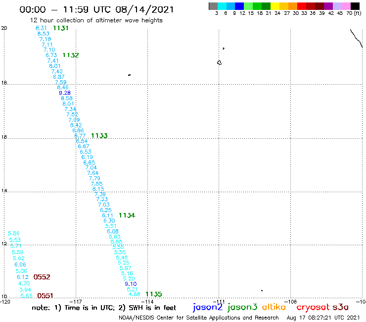
Task: Click the 6.77 value beside 1133
Action: tap(80, 136)
